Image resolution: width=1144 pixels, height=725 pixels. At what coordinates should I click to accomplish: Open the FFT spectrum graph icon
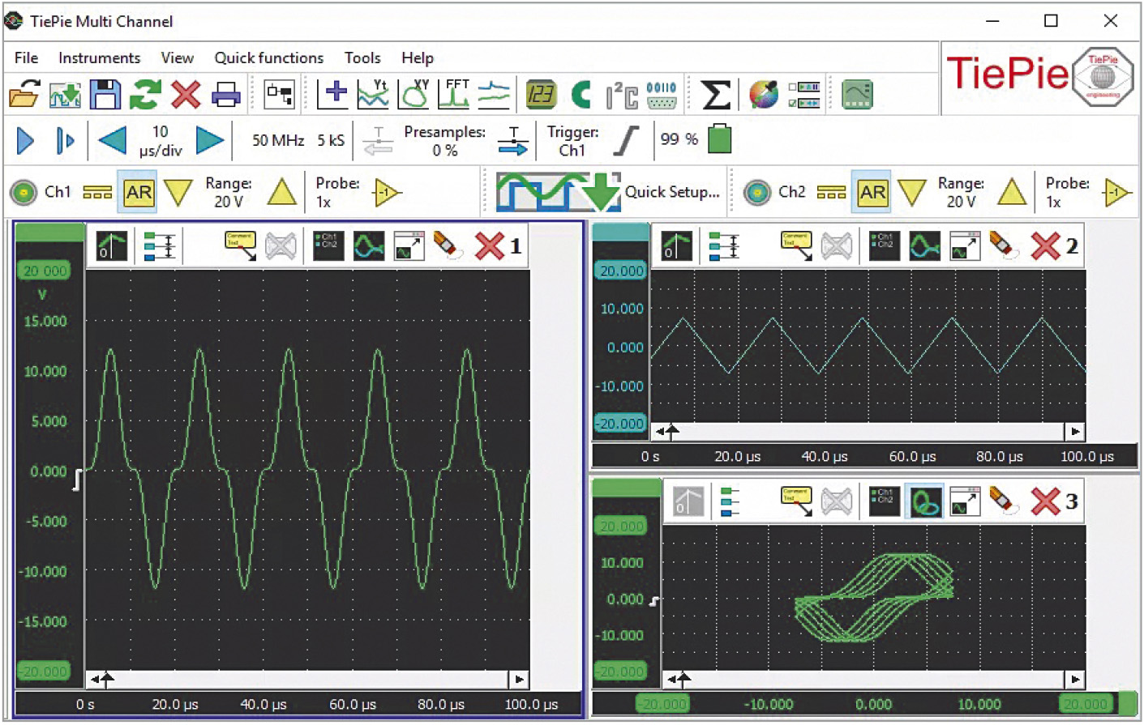454,94
